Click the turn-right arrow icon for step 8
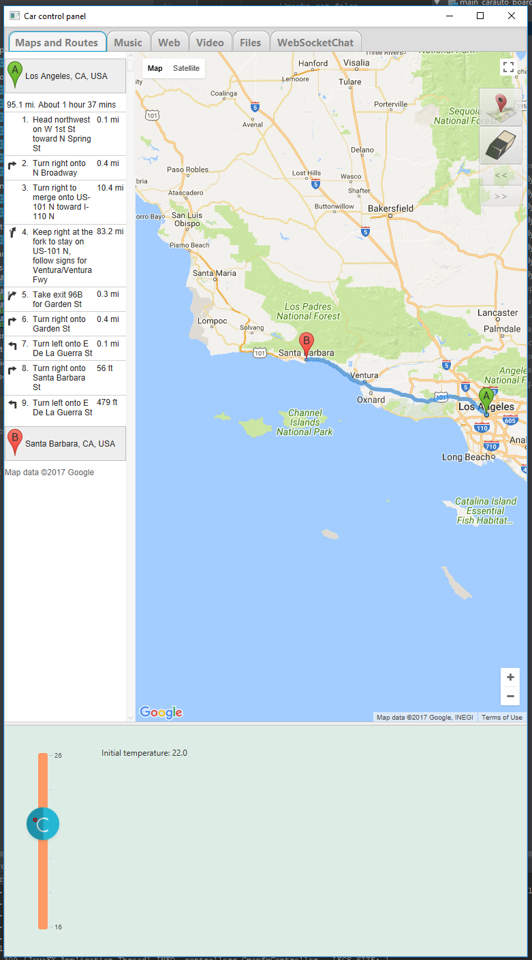The height and width of the screenshot is (960, 532). 12,370
